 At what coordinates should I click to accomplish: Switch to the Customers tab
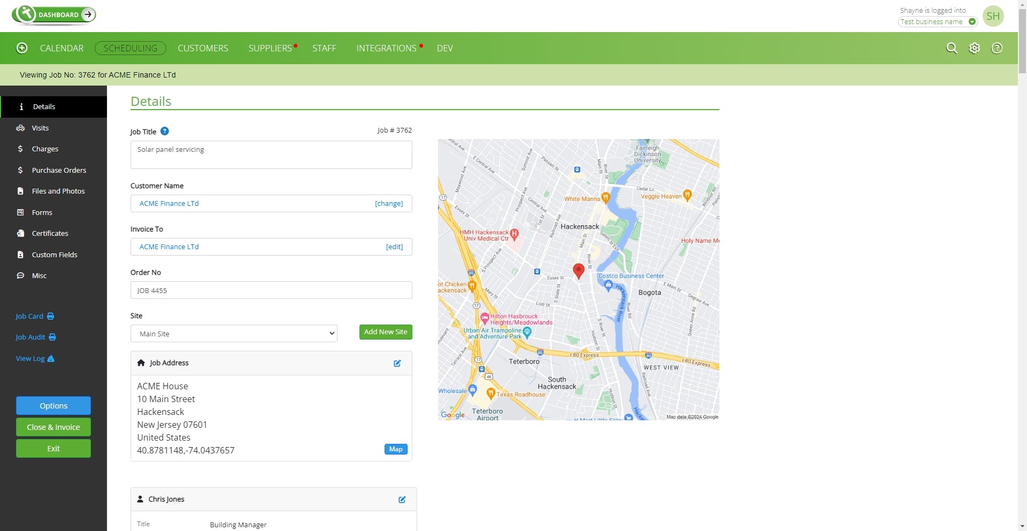(203, 48)
